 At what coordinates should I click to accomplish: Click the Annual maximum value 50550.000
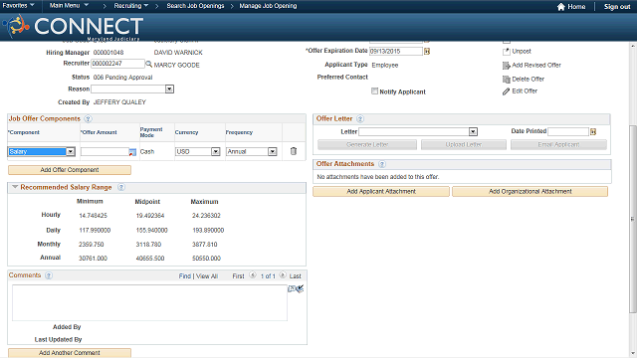pos(206,259)
